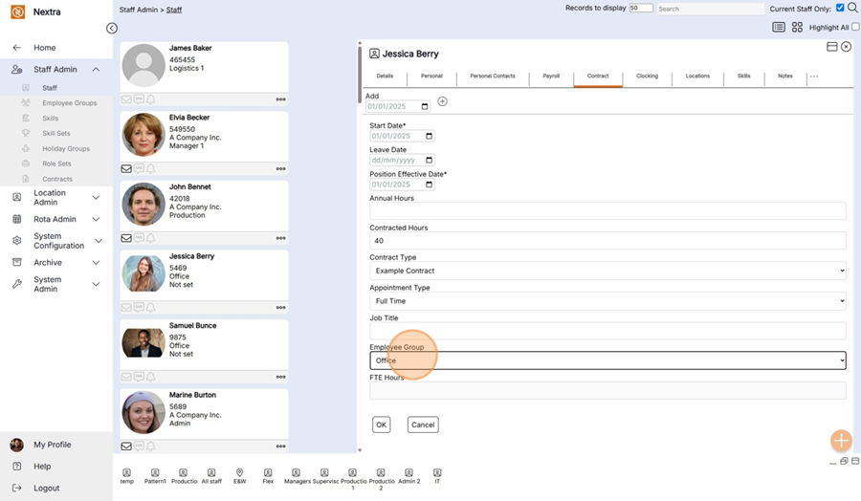Open the search magnifier icon
The image size is (861, 501).
(x=852, y=8)
